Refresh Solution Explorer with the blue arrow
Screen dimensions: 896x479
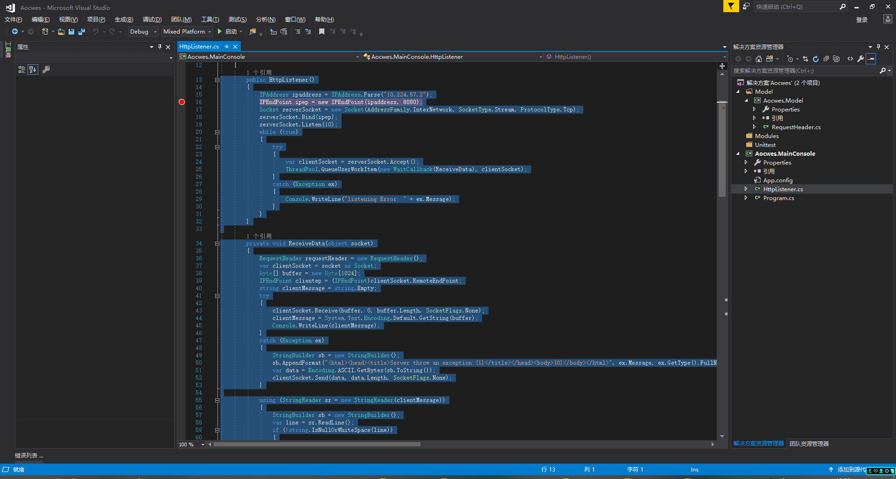pyautogui.click(x=815, y=59)
